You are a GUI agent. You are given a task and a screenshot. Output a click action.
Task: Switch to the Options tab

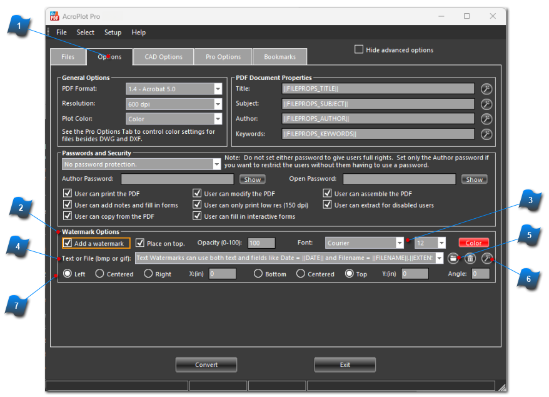[109, 57]
